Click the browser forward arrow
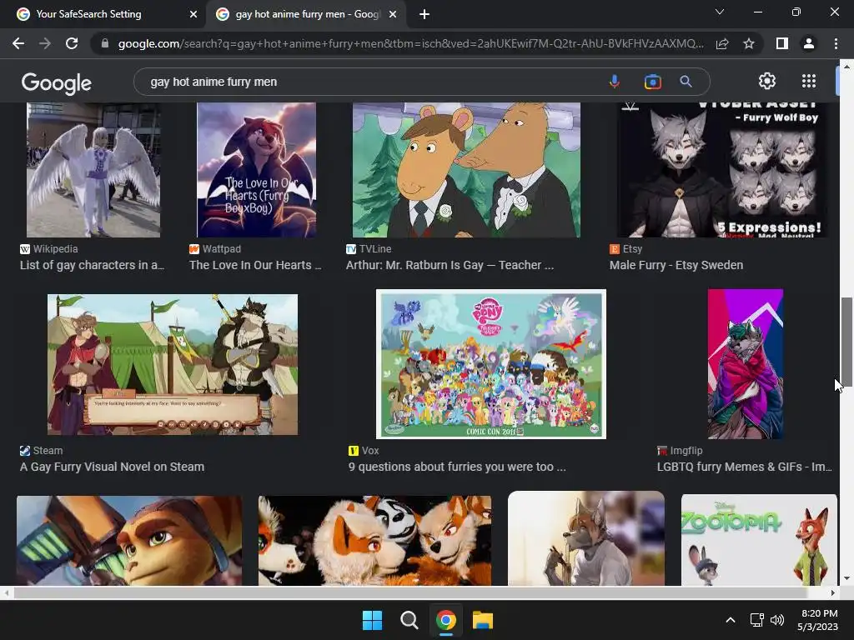 [45, 43]
